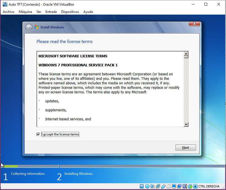Screen dimensions: 226x190
Task: Click the network adapter status icon
Action: [x=158, y=186]
